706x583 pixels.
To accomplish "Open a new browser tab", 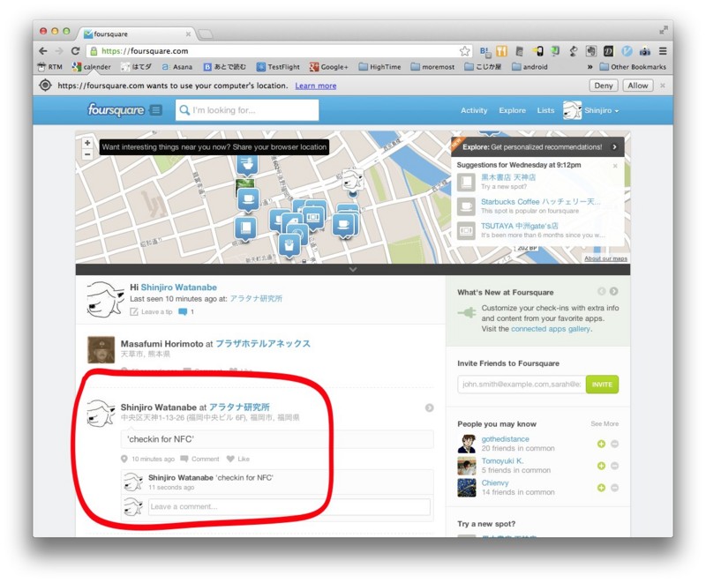I will pyautogui.click(x=206, y=34).
